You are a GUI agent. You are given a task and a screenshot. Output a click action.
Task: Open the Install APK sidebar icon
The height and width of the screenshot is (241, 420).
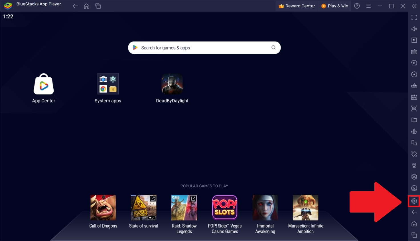coord(414,97)
